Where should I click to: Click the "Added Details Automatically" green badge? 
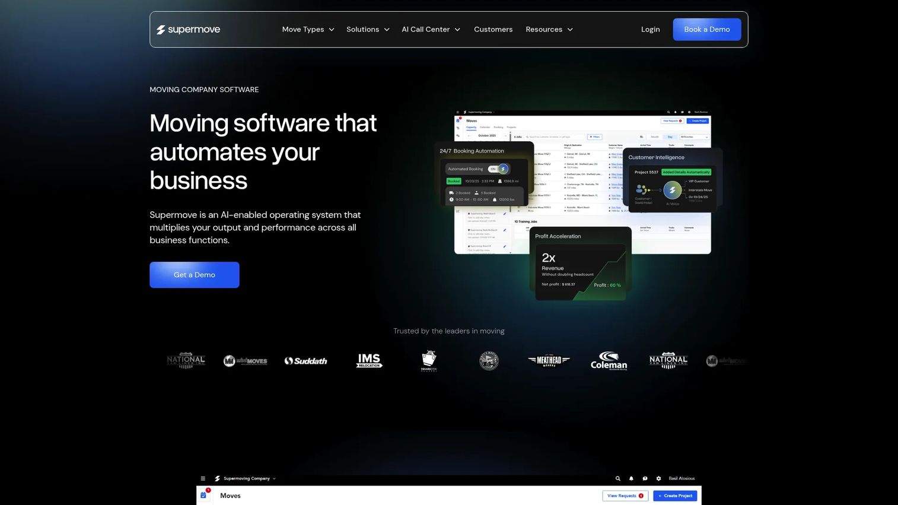point(686,172)
